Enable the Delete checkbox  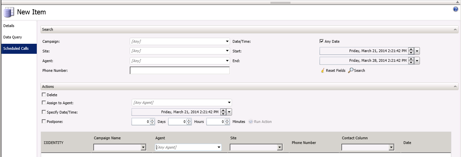pos(44,95)
